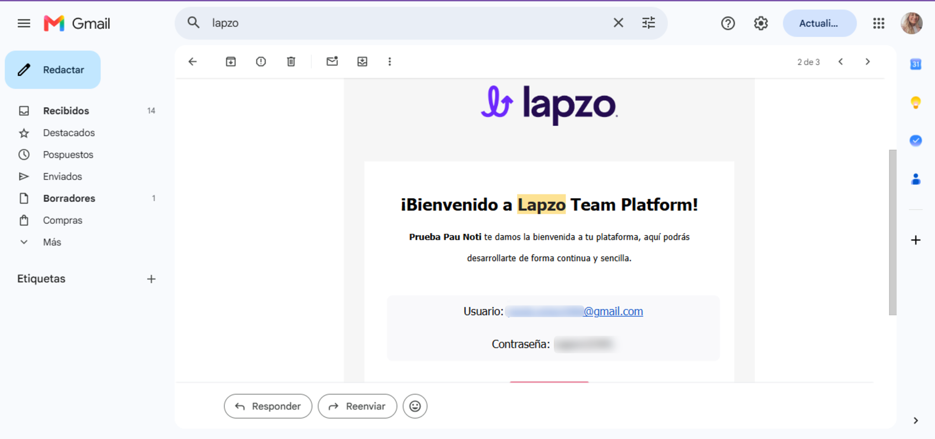The width and height of the screenshot is (935, 439).
Task: Open the Google apps grid
Action: (878, 23)
